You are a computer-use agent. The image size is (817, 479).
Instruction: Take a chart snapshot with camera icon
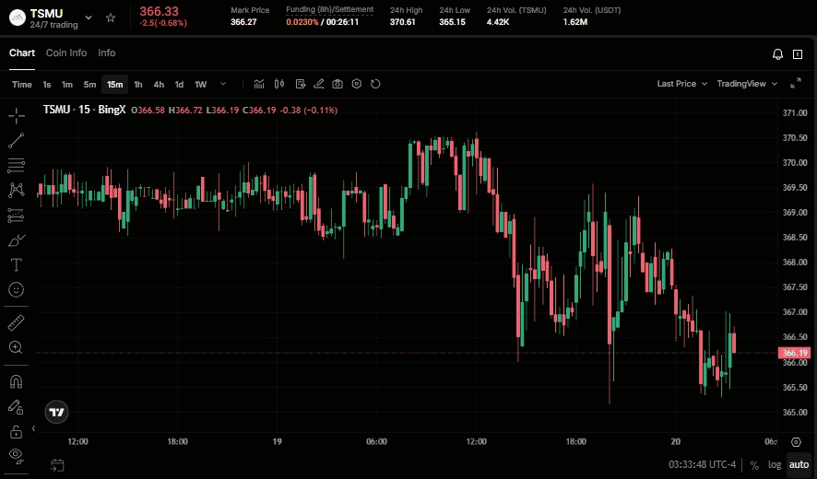tap(337, 84)
